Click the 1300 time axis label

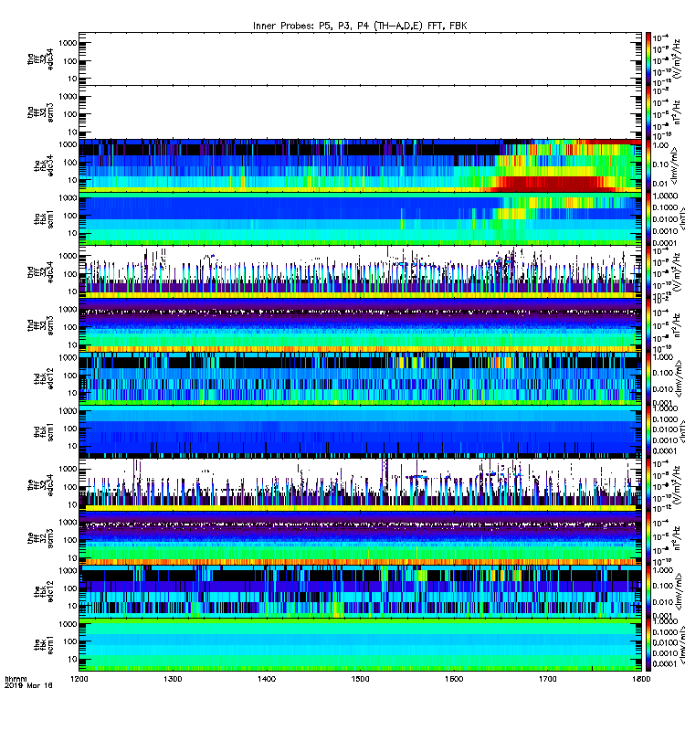pyautogui.click(x=173, y=679)
